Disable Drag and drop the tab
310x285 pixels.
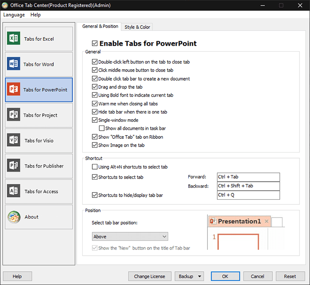(95, 87)
